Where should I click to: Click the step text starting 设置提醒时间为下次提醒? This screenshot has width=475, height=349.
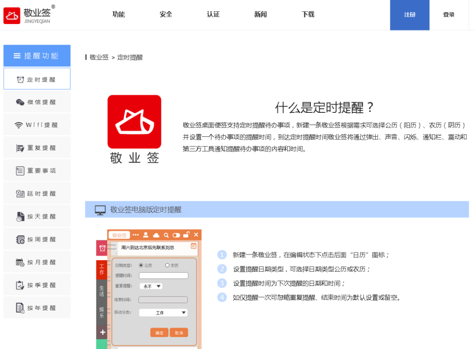click(289, 284)
